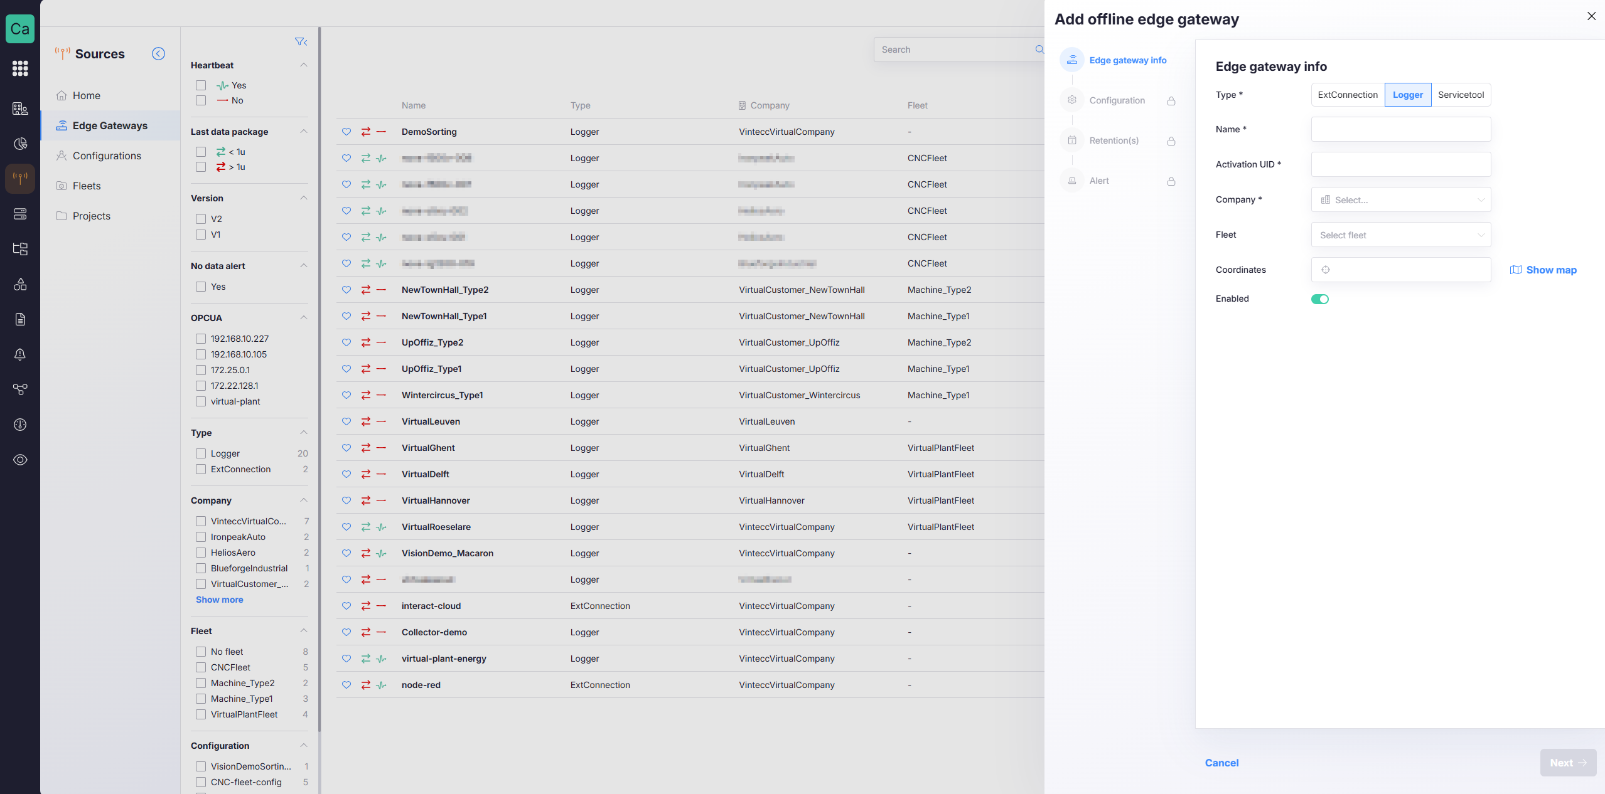The image size is (1605, 794).
Task: Check the ExtConnection type filter
Action: pyautogui.click(x=201, y=469)
